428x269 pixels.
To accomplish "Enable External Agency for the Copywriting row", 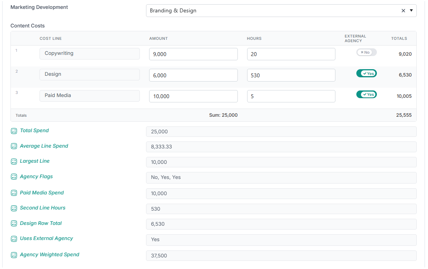I will point(366,52).
